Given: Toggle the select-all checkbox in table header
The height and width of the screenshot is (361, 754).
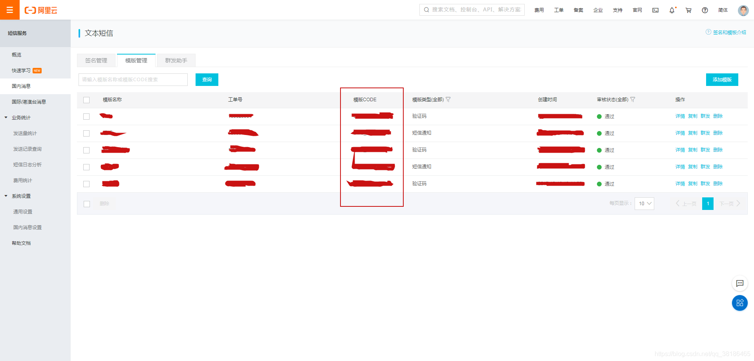Looking at the screenshot, I should 86,100.
